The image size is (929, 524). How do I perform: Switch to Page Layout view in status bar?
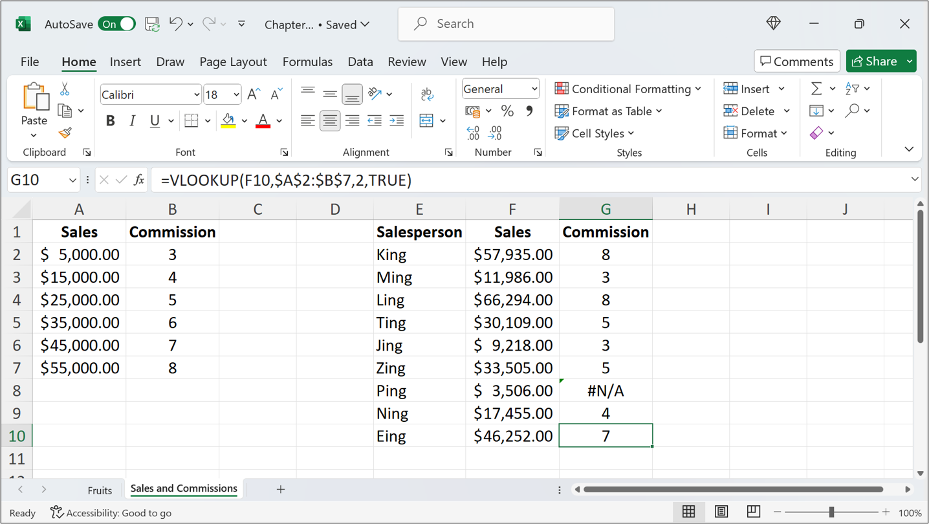tap(721, 512)
